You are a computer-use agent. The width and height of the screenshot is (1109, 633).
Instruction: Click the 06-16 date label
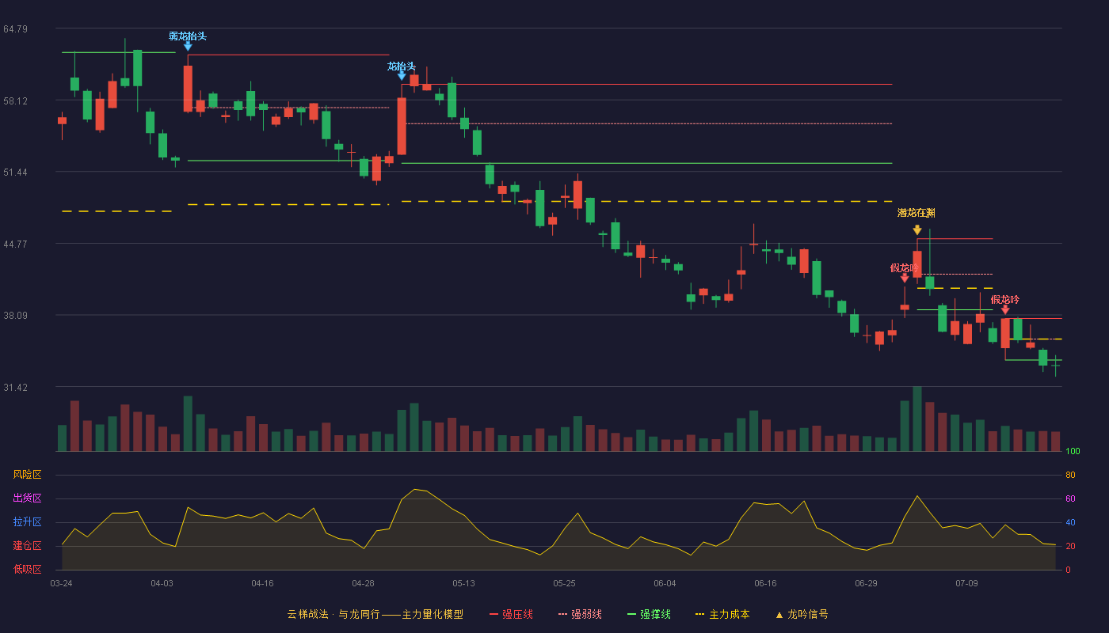point(765,583)
